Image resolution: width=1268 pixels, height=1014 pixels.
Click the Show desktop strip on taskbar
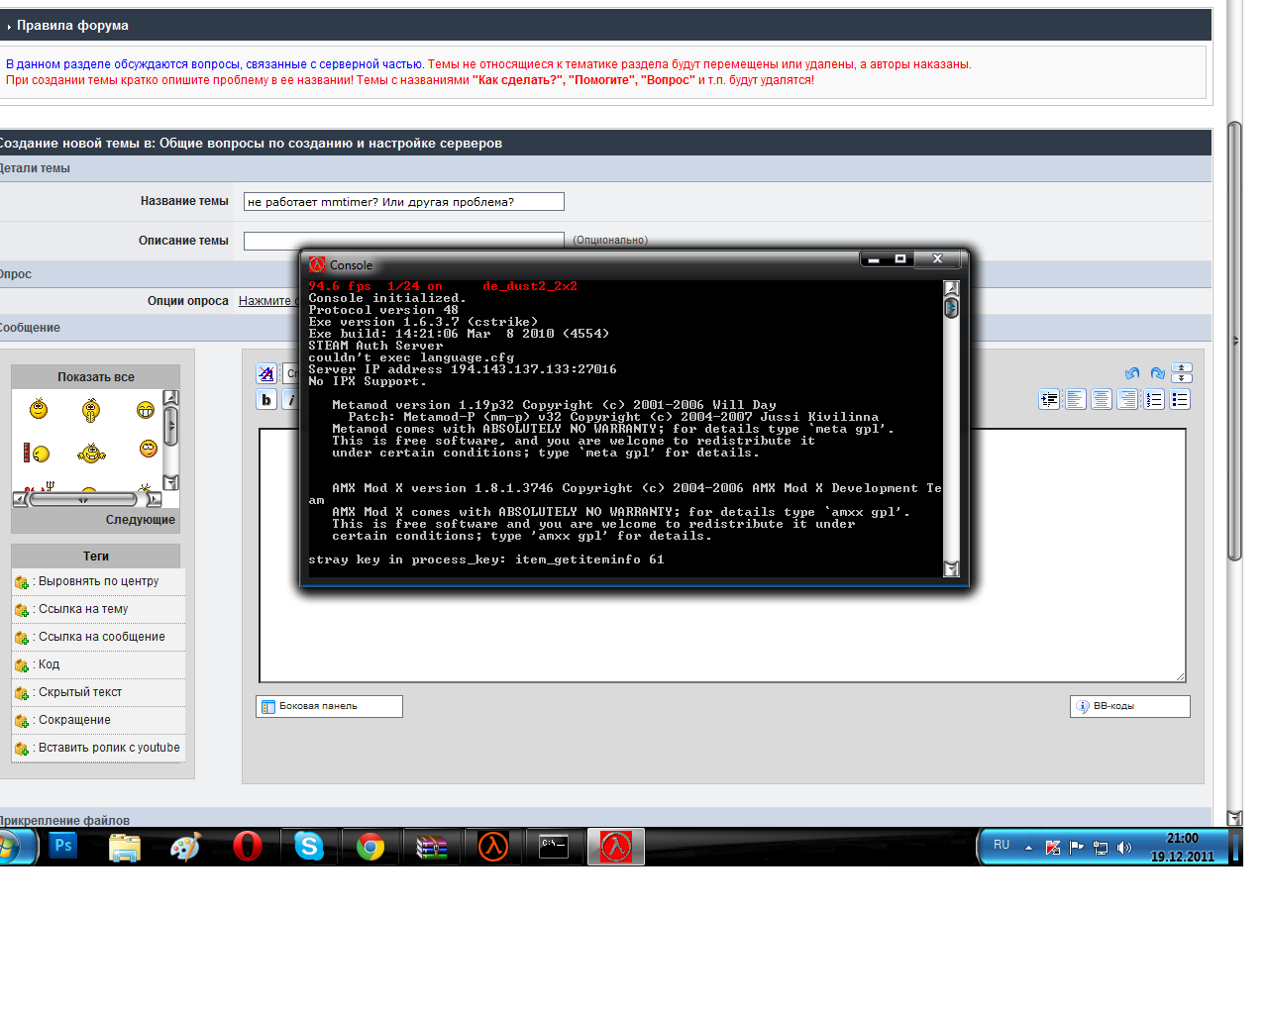pyautogui.click(x=1235, y=848)
